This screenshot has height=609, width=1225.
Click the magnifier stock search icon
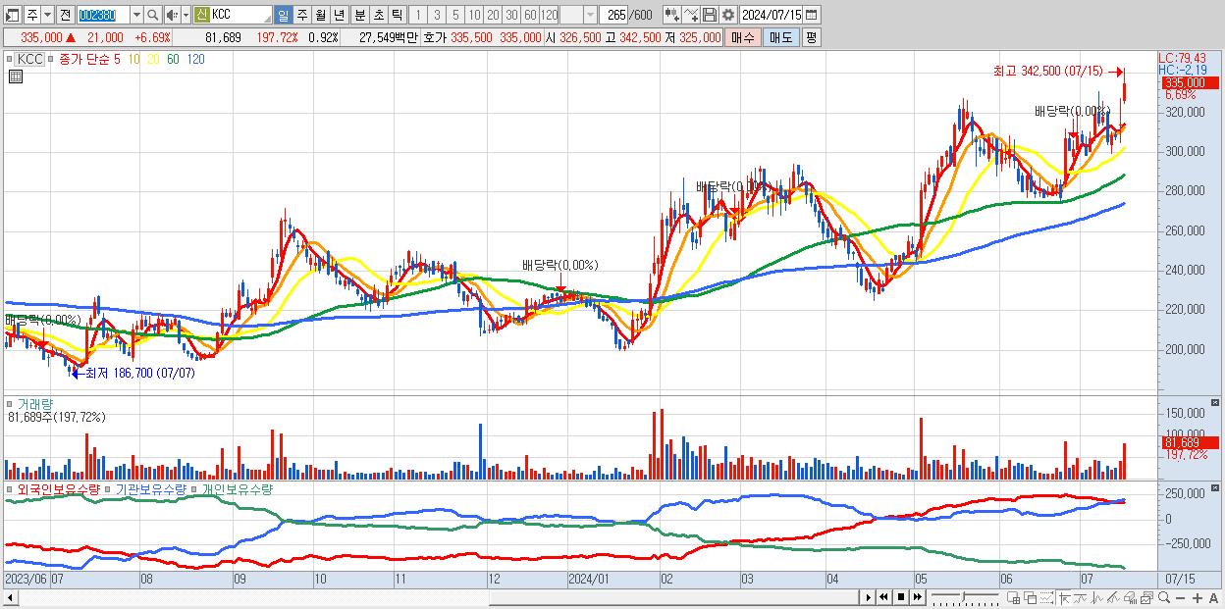tap(153, 15)
